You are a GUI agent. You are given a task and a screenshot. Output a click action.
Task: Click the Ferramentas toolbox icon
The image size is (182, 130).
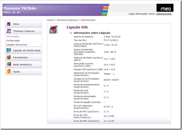tap(9, 57)
